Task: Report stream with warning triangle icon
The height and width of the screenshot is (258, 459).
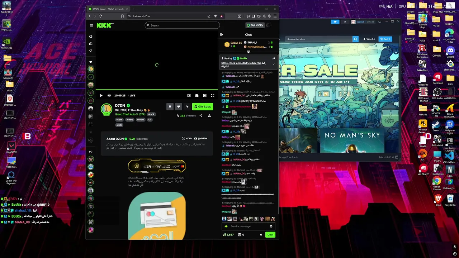Action: [209, 116]
